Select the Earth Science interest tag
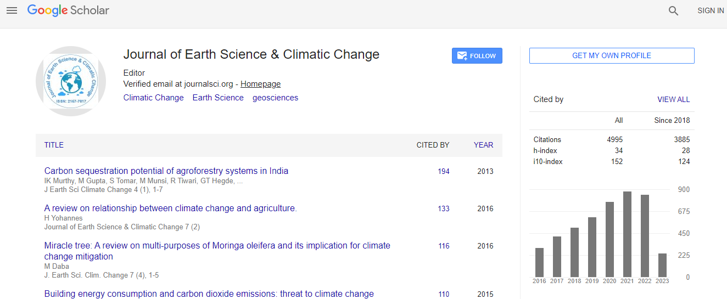Screen dimensions: 727x299 coord(218,98)
